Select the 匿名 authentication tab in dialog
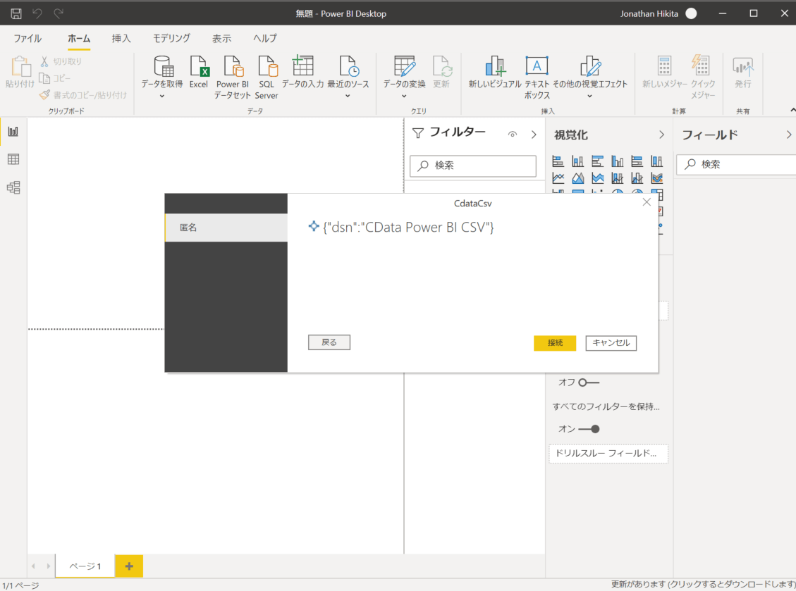 [x=226, y=228]
